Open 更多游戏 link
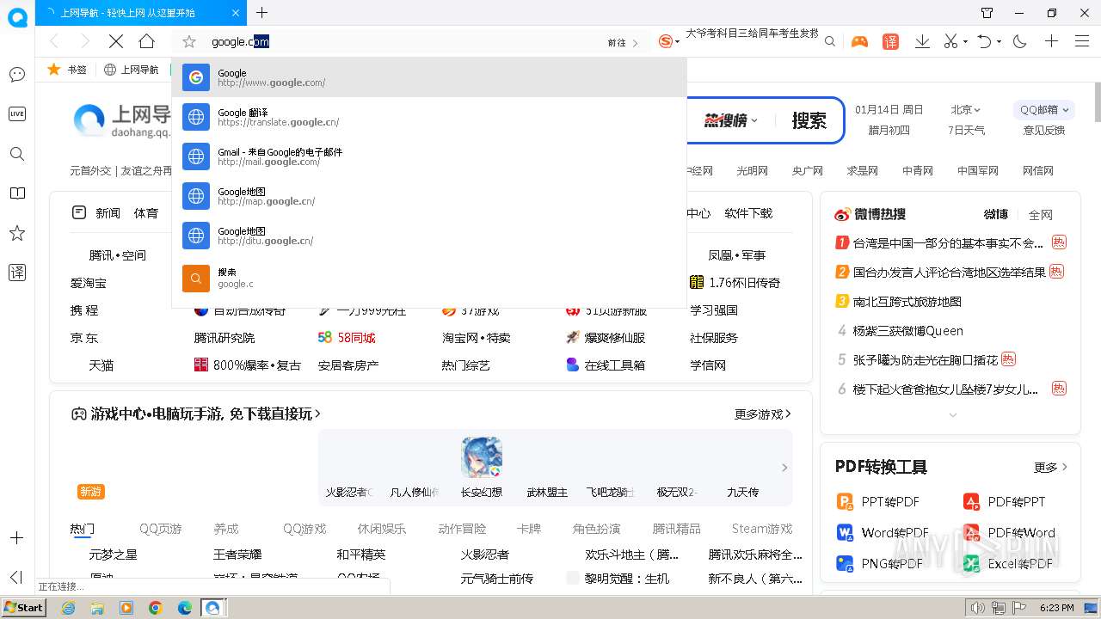 (x=762, y=414)
